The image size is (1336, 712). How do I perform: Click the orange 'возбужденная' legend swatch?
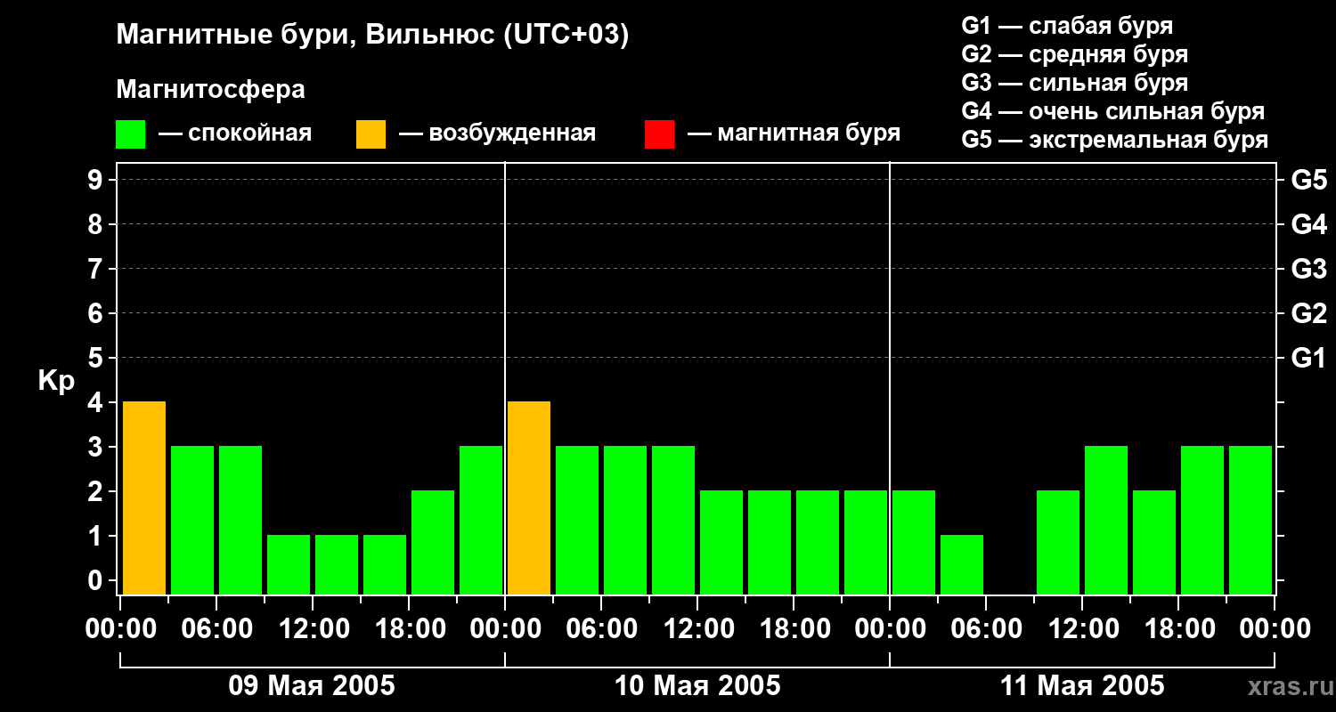click(x=371, y=134)
